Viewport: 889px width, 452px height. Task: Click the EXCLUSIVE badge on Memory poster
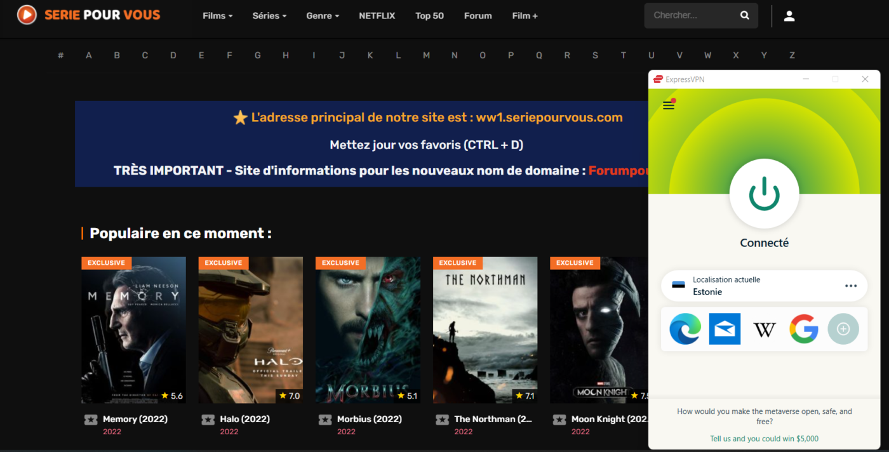click(x=106, y=263)
